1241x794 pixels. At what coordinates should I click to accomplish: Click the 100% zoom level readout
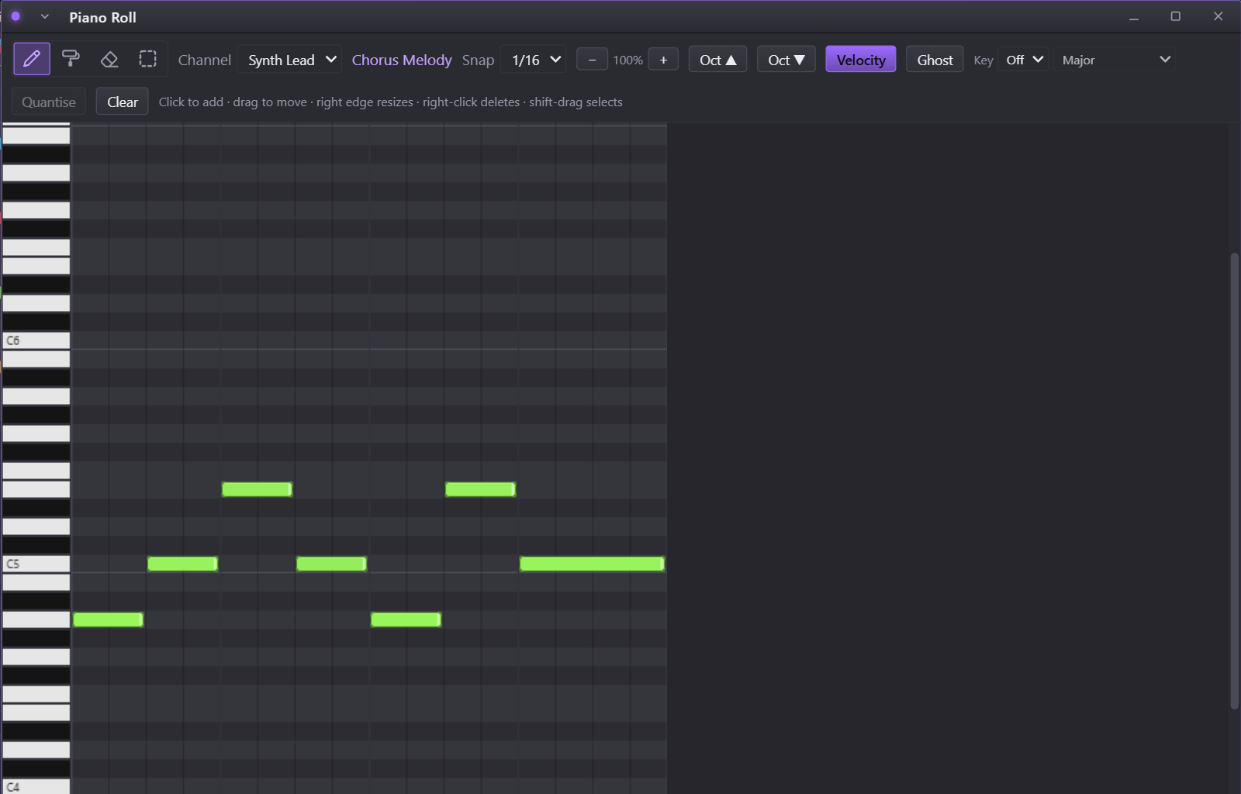click(627, 60)
